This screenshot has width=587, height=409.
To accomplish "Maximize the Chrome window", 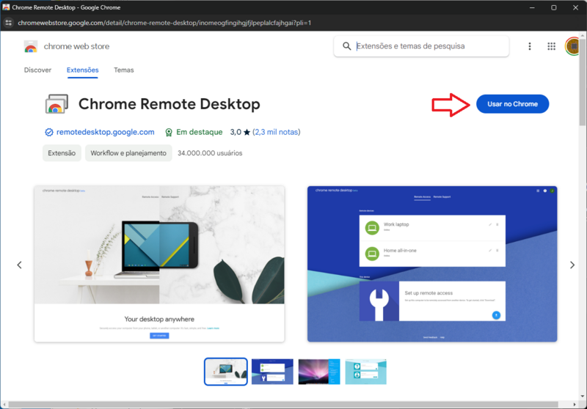I will tap(554, 7).
